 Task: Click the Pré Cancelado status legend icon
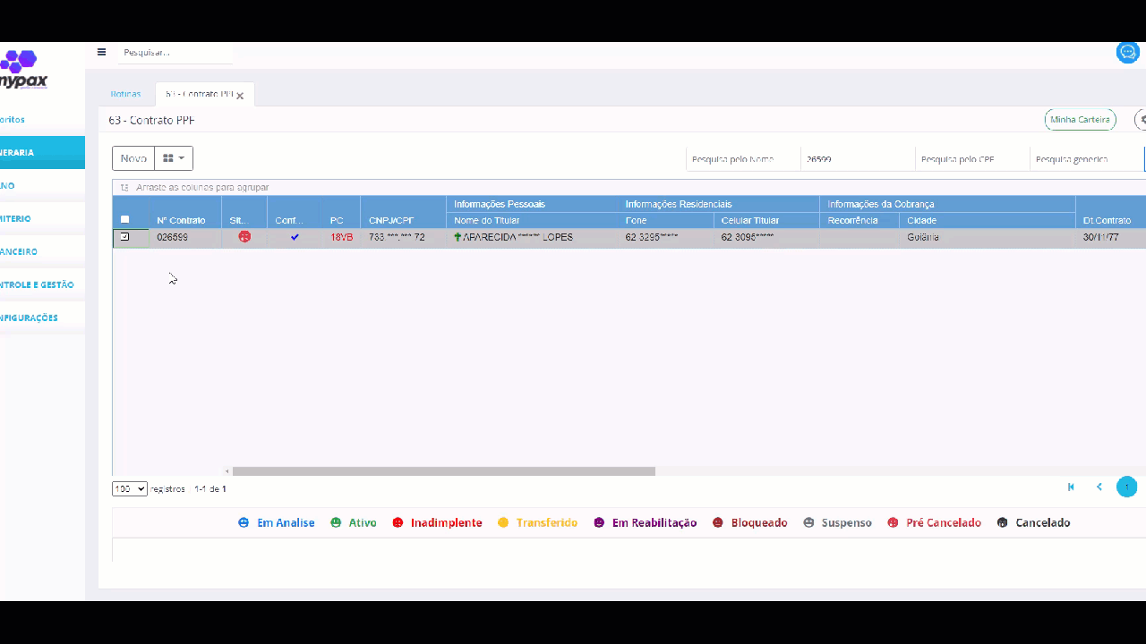[893, 522]
